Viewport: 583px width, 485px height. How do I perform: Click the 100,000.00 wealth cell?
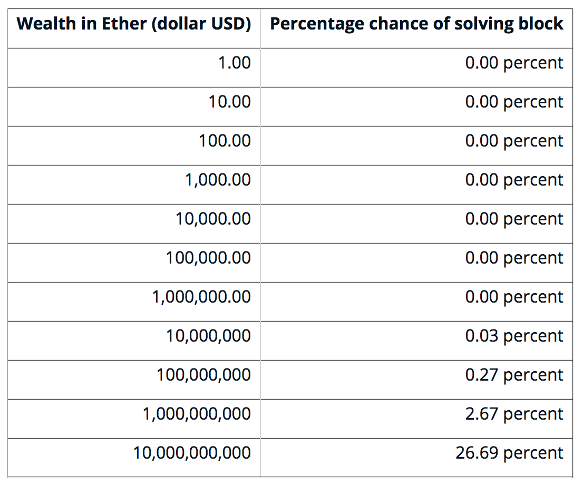click(208, 258)
